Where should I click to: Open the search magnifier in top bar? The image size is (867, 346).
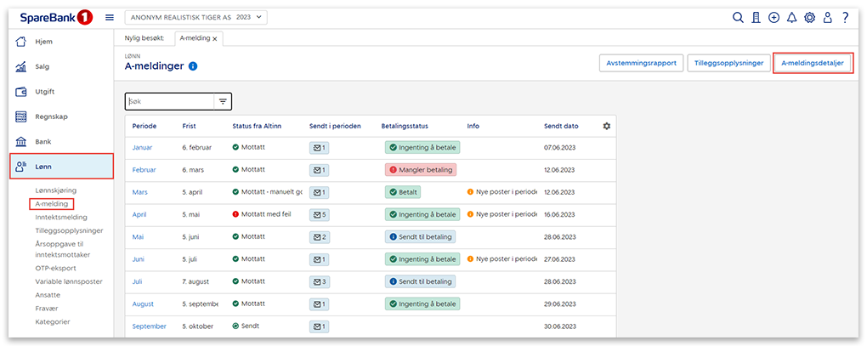[x=738, y=17]
